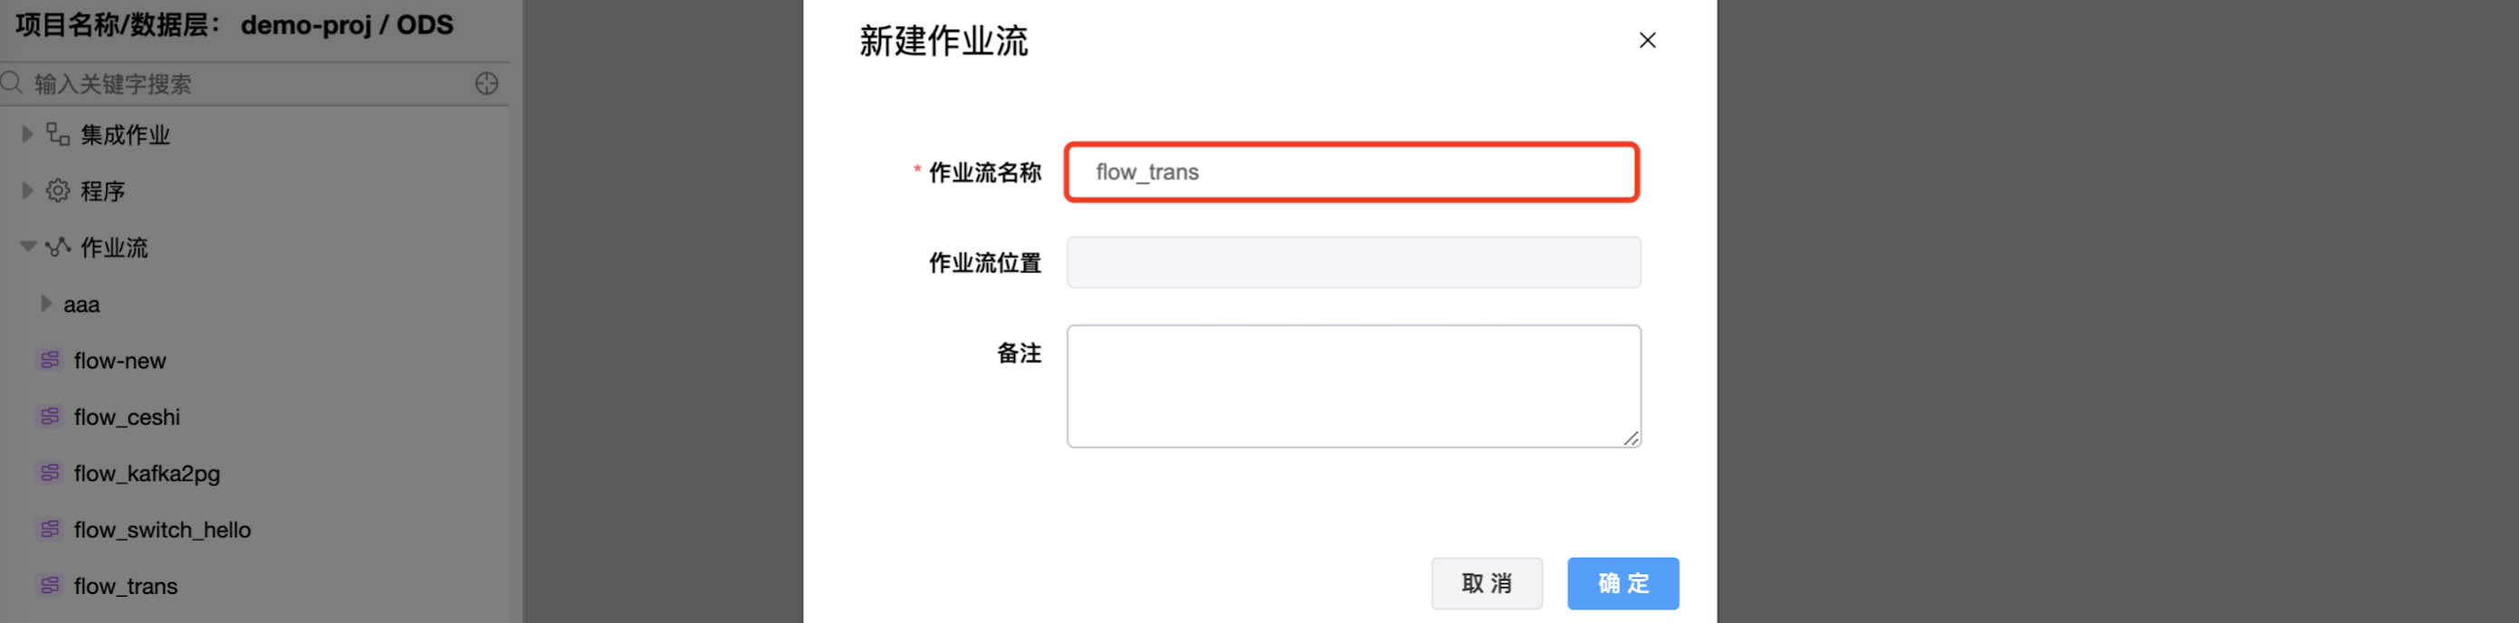Click the 备注 text area

coord(1354,387)
